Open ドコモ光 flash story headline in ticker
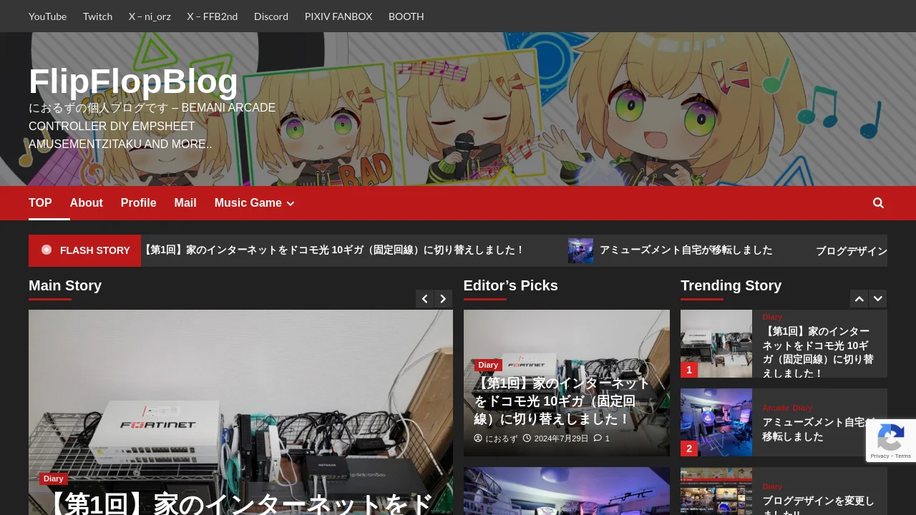 pos(333,250)
